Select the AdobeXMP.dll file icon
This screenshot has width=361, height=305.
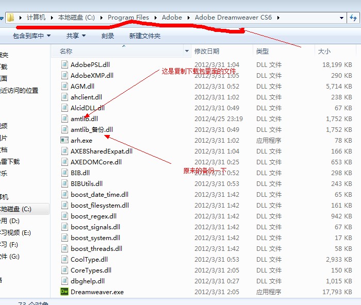tap(64, 75)
